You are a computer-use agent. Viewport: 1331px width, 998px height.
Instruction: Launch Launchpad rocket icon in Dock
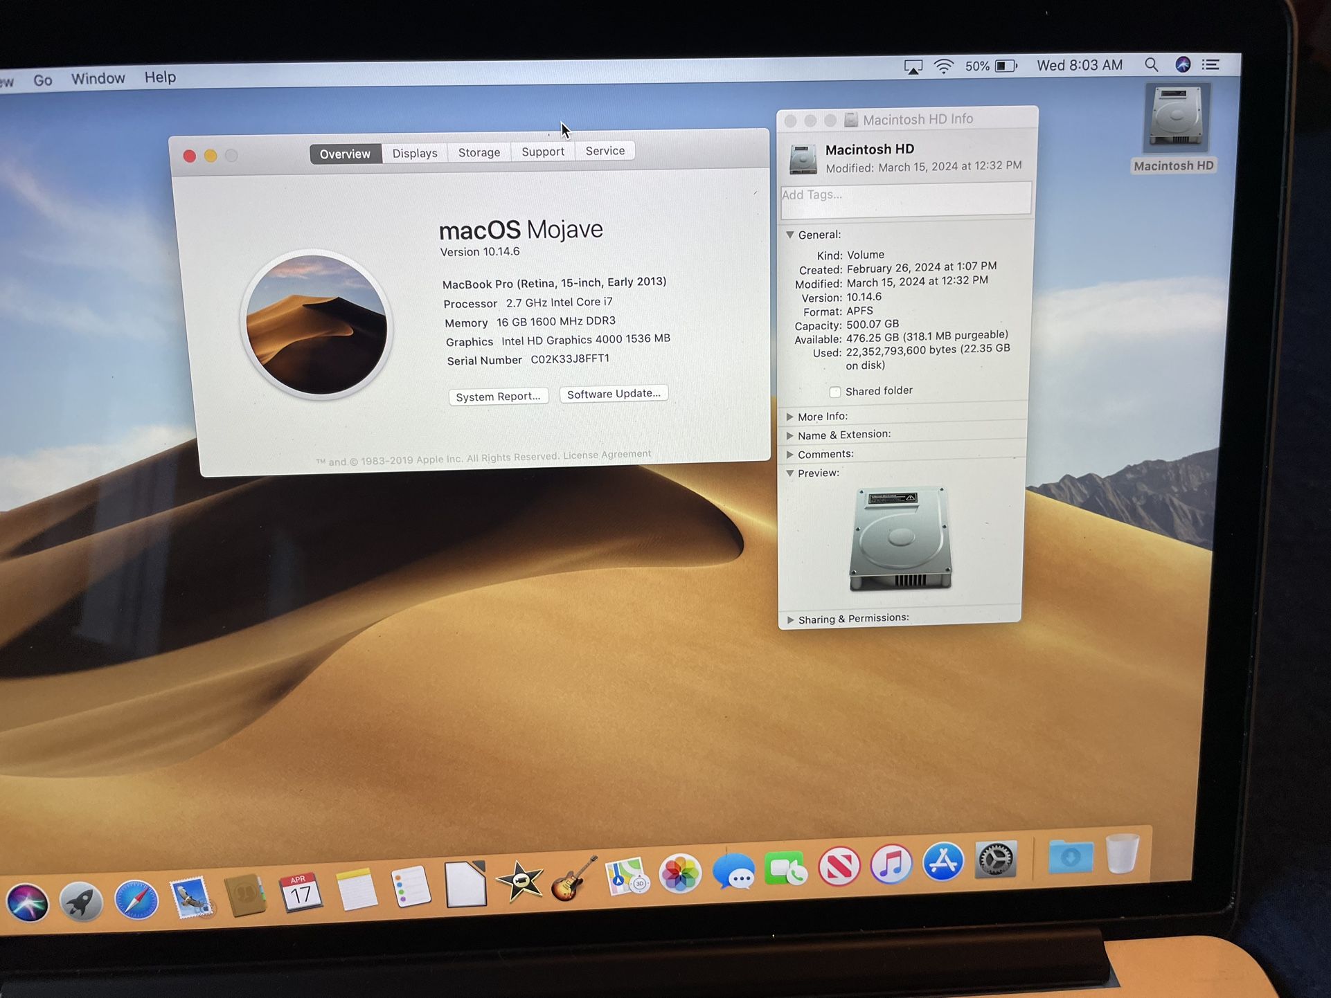point(82,902)
